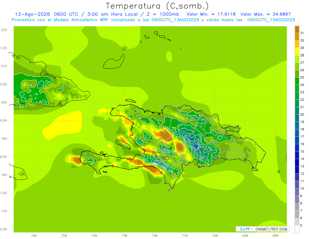
Task: Click the legend value '28'
Action: pos(302,55)
